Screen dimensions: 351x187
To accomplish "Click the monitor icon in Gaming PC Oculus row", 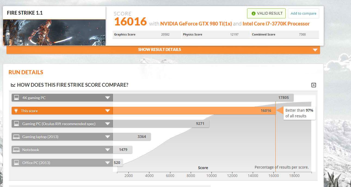I will pos(16,124).
